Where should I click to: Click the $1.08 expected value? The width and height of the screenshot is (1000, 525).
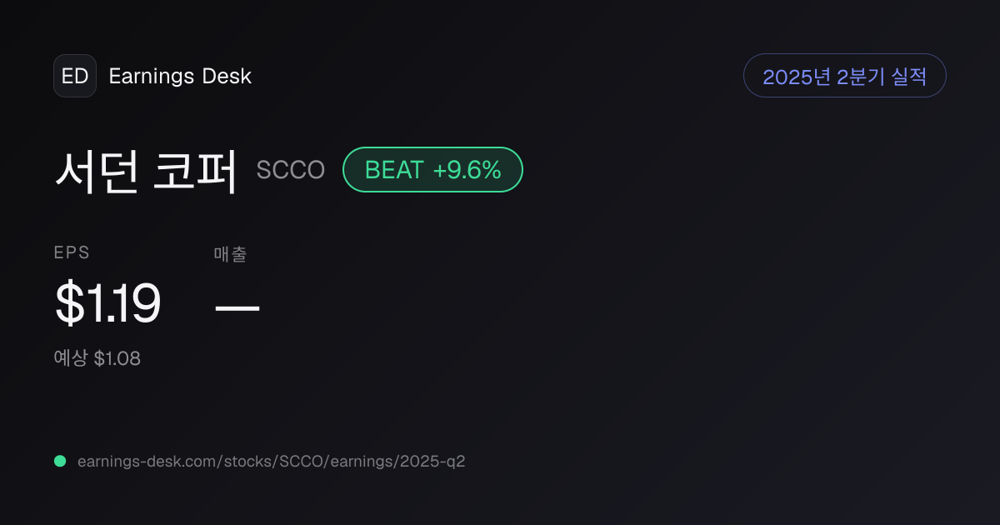tap(117, 358)
